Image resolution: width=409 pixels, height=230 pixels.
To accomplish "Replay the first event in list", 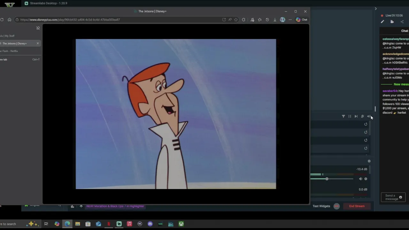I will (x=366, y=124).
